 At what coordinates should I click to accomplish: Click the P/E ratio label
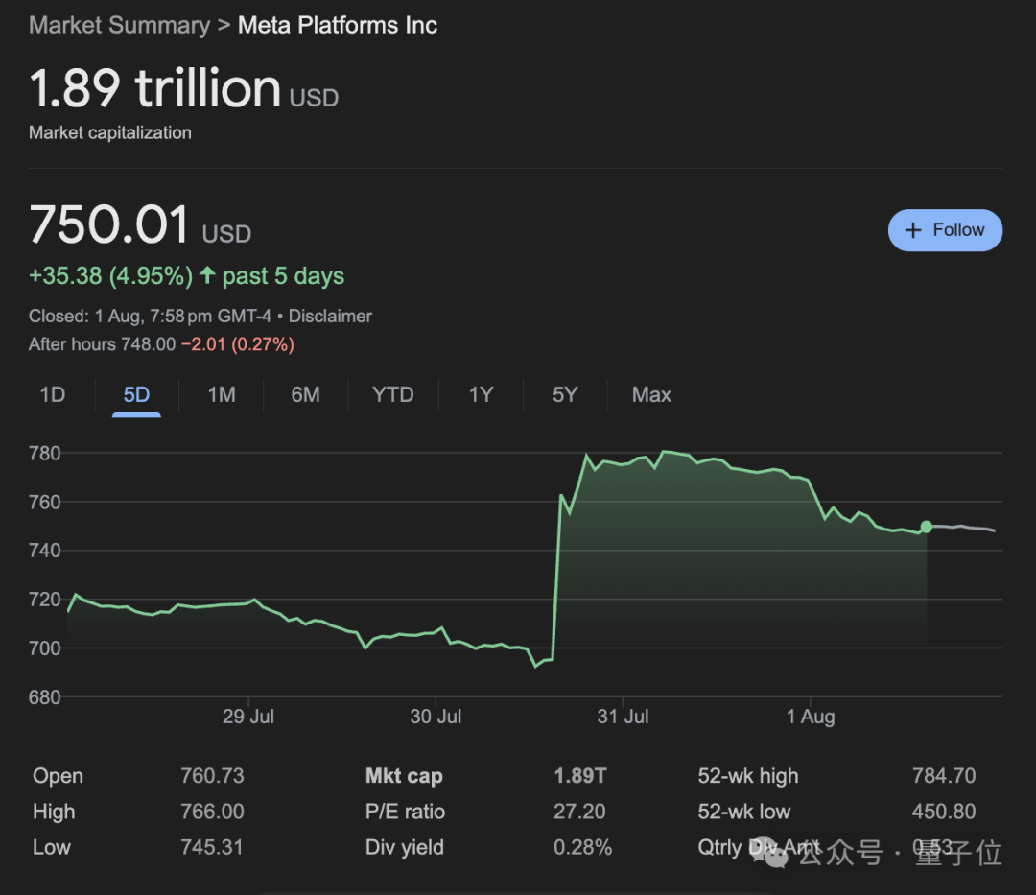tap(405, 812)
